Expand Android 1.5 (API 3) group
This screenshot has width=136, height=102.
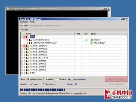click(22, 70)
